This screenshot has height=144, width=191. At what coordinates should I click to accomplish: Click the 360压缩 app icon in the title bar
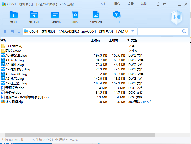click(x=4, y=4)
